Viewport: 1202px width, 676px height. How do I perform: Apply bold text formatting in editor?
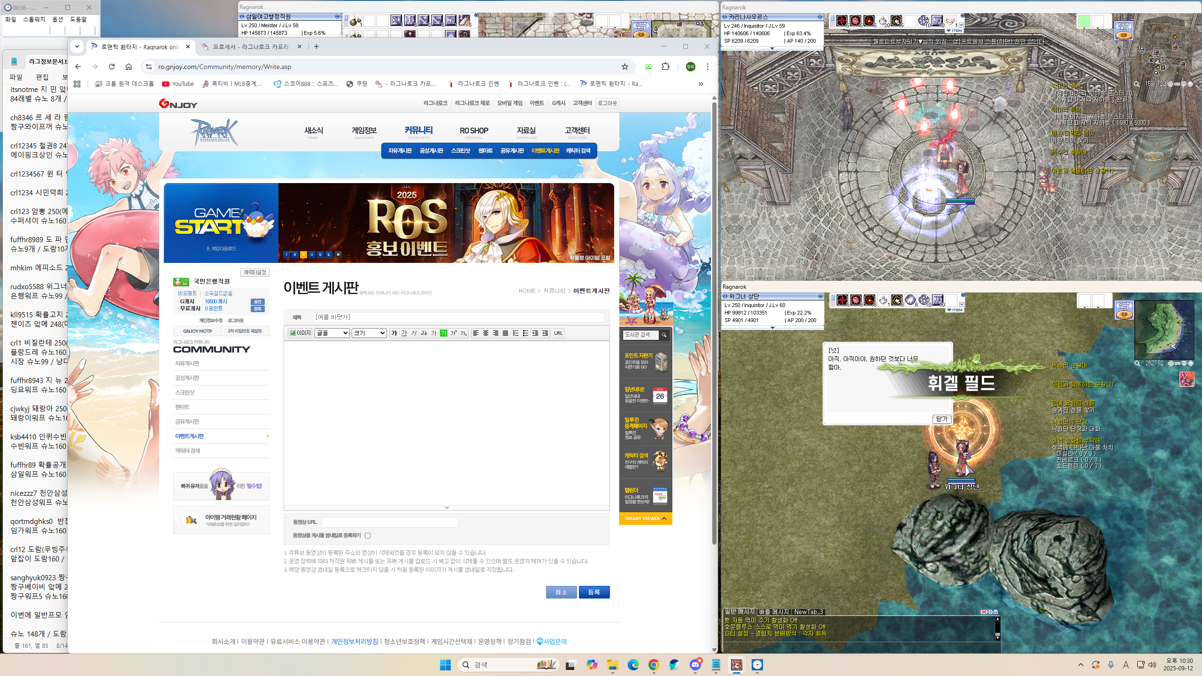click(394, 333)
